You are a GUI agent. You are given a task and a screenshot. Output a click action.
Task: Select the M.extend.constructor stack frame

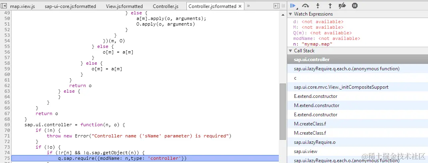(358, 105)
